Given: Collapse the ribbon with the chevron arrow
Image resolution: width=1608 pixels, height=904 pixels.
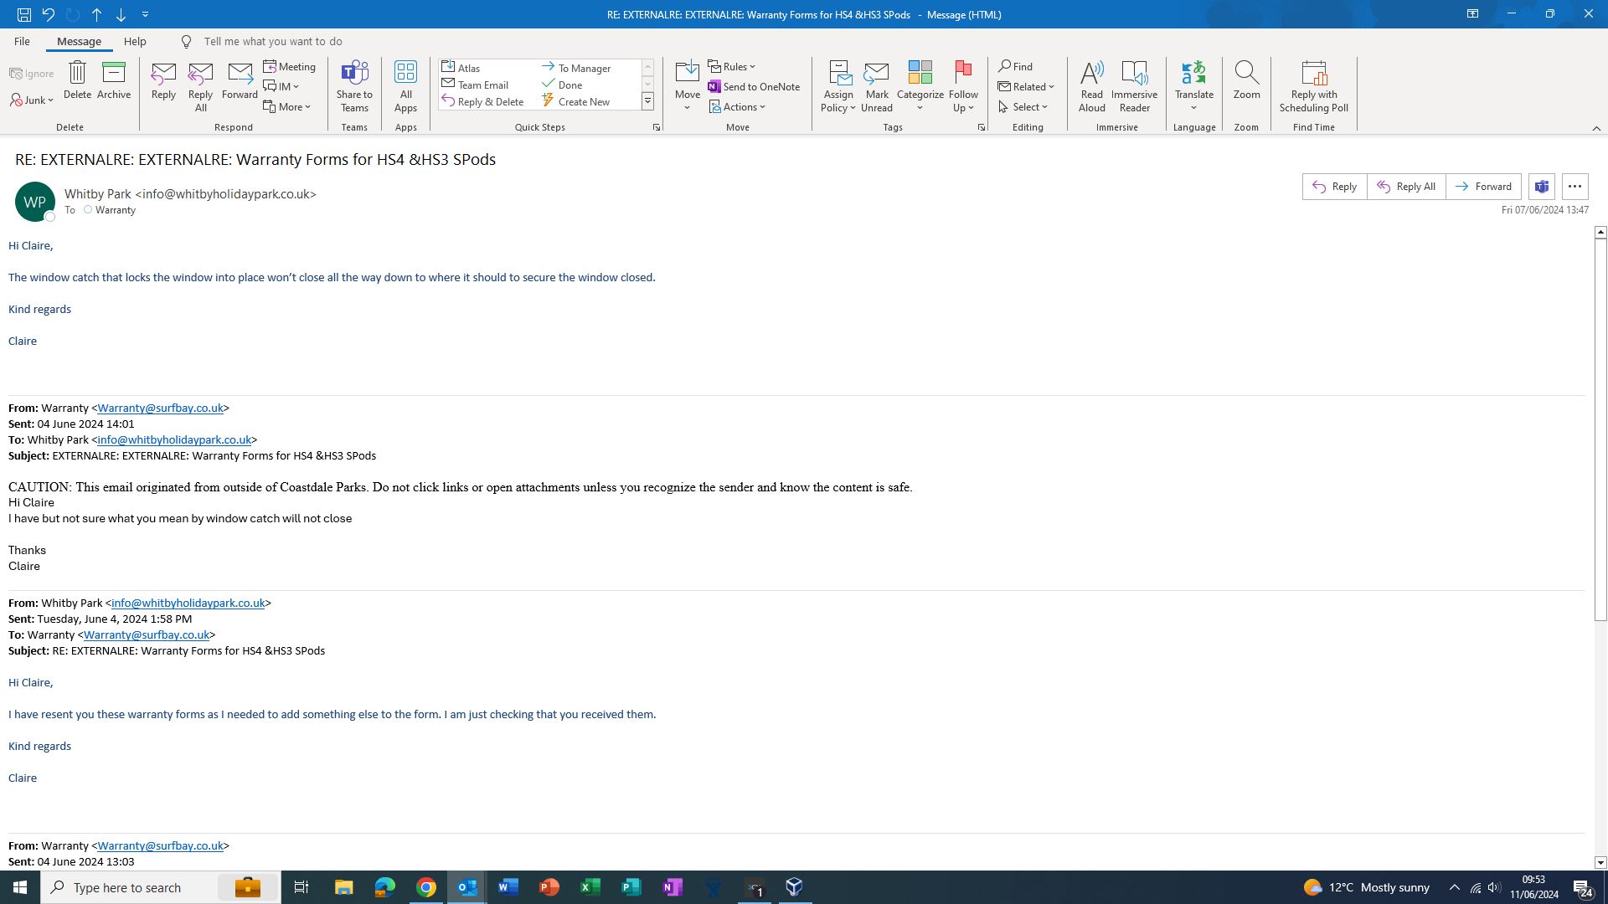Looking at the screenshot, I should click(x=1595, y=128).
